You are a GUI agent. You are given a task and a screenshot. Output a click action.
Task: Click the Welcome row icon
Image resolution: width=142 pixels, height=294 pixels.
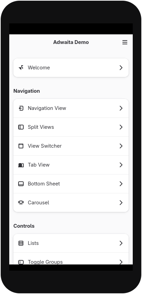(x=21, y=68)
